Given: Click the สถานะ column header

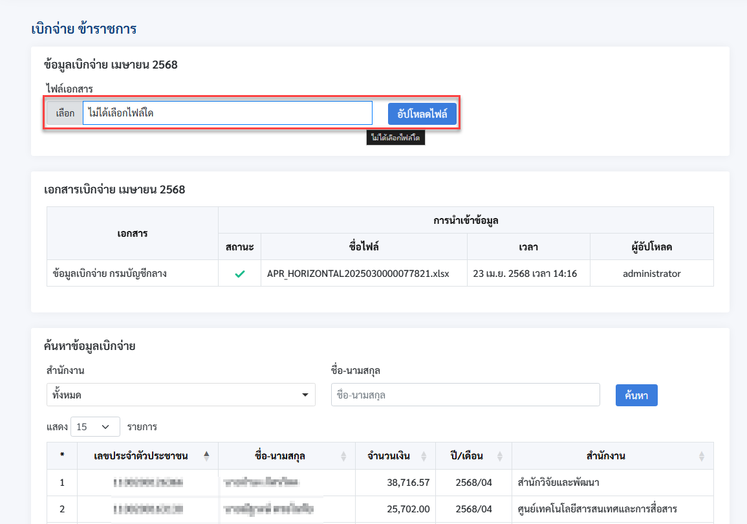Looking at the screenshot, I should point(240,246).
